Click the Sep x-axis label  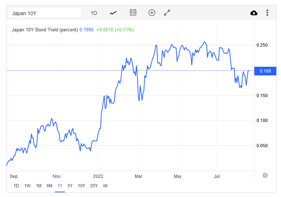tap(14, 176)
